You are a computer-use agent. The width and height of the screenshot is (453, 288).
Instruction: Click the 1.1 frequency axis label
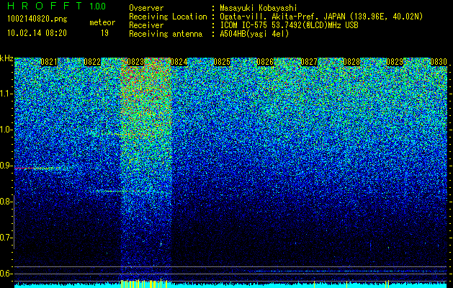click(x=6, y=94)
